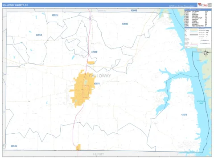
Task: Select the 42020 ZIP code label
Action: 94,52
